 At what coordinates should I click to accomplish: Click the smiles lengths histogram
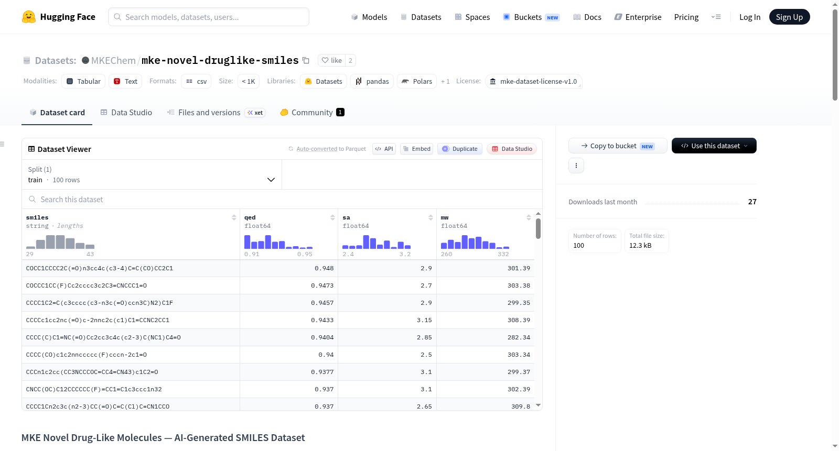coord(60,242)
